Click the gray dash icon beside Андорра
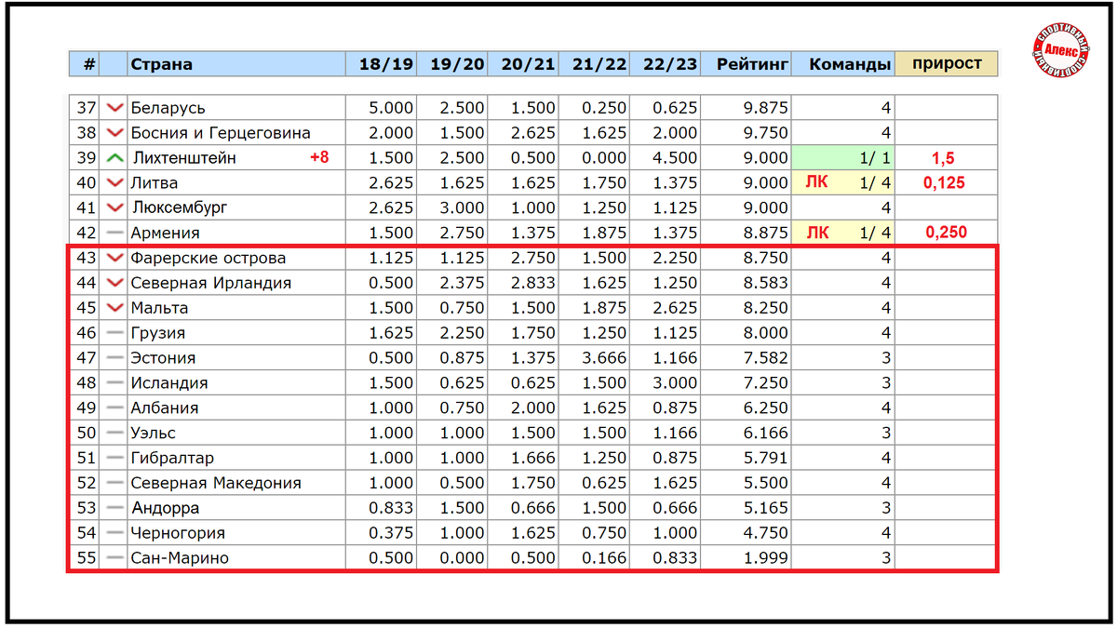Viewport: 1117px width, 628px height. (115, 508)
